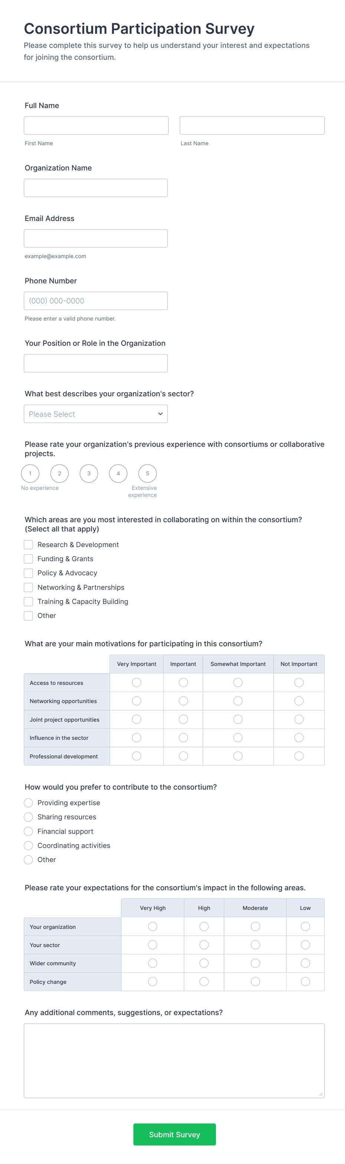The width and height of the screenshot is (345, 1164).
Task: Click the Submit Survey button
Action: (x=174, y=1135)
